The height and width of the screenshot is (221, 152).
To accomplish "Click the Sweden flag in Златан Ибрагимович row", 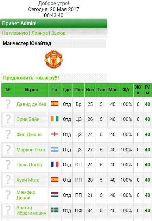I will pos(54,210).
